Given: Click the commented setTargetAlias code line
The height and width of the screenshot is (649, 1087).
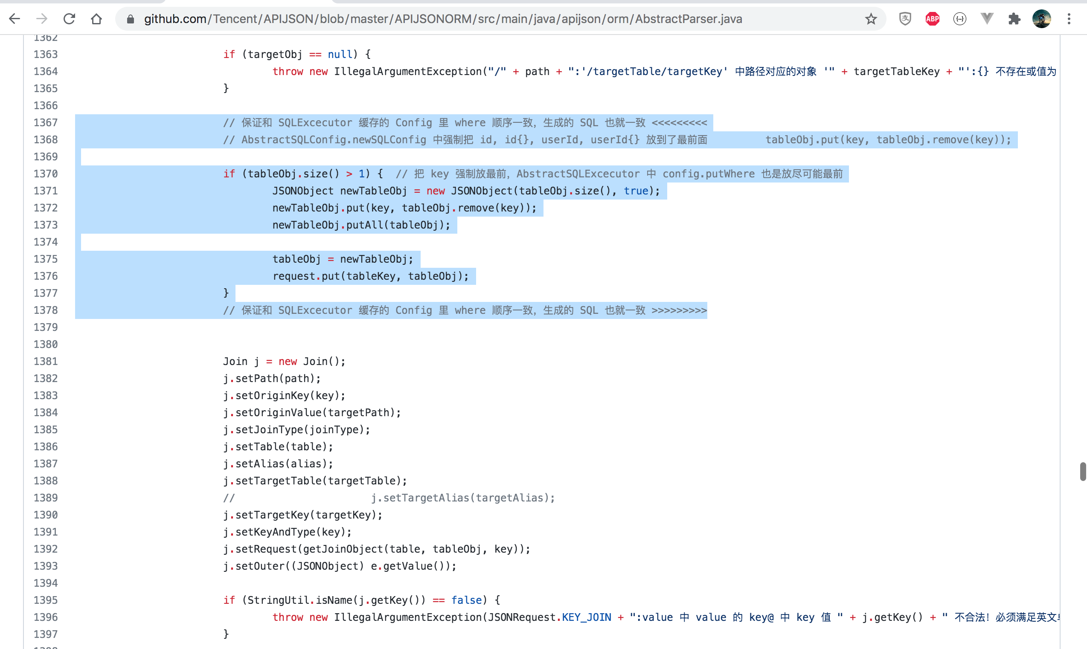Looking at the screenshot, I should tap(462, 498).
